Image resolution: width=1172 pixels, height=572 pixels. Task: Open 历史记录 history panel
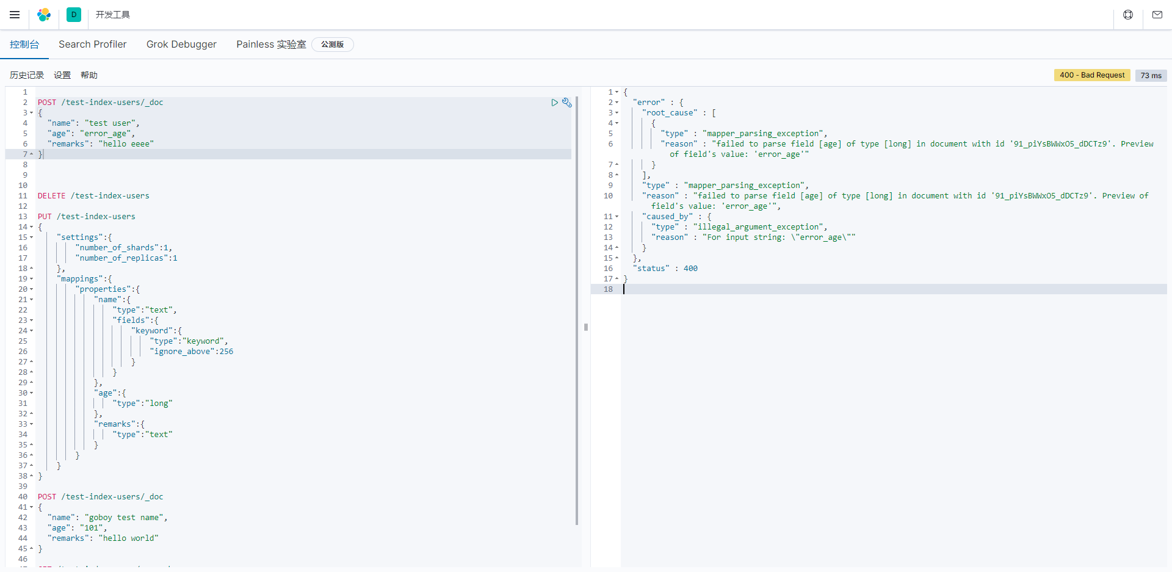pyautogui.click(x=27, y=75)
